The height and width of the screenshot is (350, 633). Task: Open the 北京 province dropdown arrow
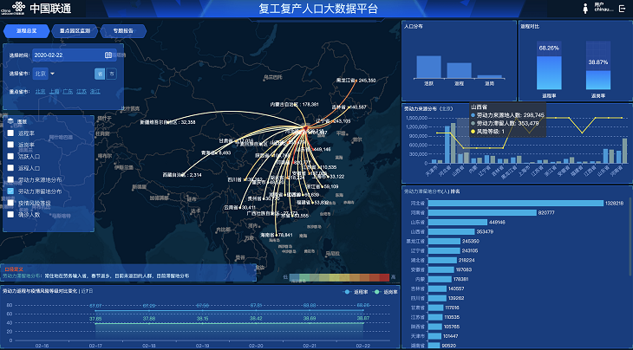53,74
